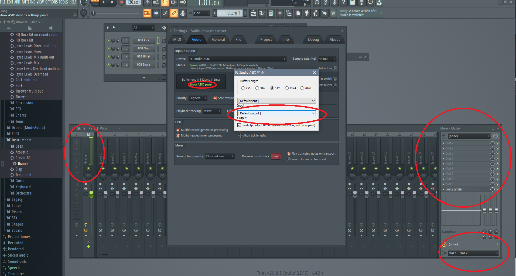The width and height of the screenshot is (516, 276).
Task: Toggle the link icon in the toolbar
Action: tap(174, 13)
